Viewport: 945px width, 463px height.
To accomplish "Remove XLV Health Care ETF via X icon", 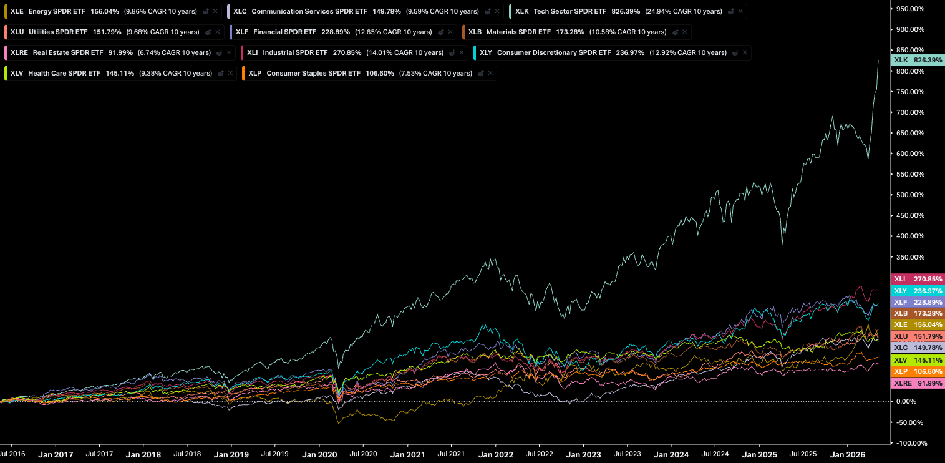I will [230, 74].
